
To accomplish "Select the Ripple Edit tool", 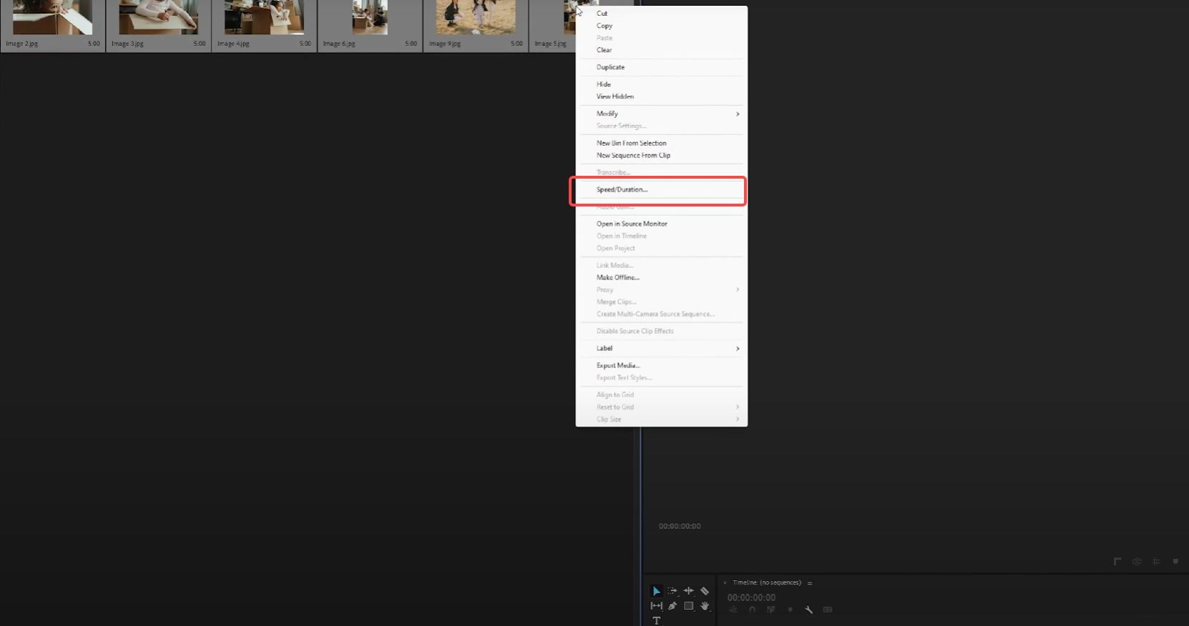I will pos(689,591).
